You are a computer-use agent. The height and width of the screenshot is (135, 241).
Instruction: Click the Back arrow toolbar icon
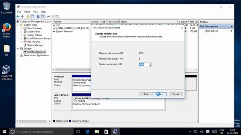(18, 16)
